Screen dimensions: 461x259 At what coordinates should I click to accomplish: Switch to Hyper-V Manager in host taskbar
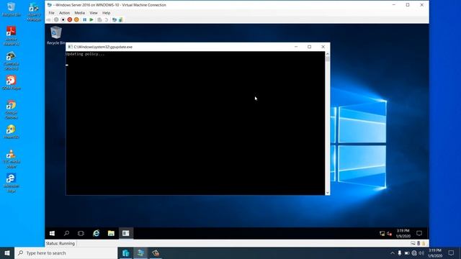click(125, 253)
